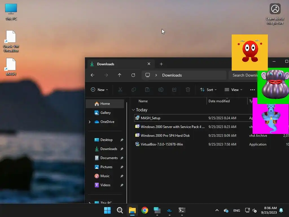Click the Search Downloads box

click(243, 75)
